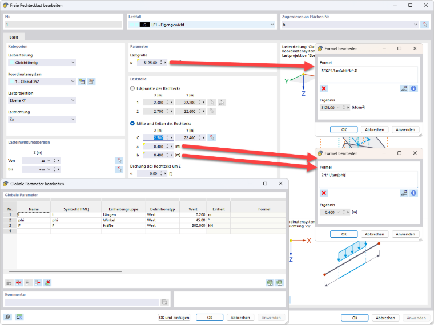Click Kommentar input field
This screenshot has width=434, height=325.
(82, 302)
